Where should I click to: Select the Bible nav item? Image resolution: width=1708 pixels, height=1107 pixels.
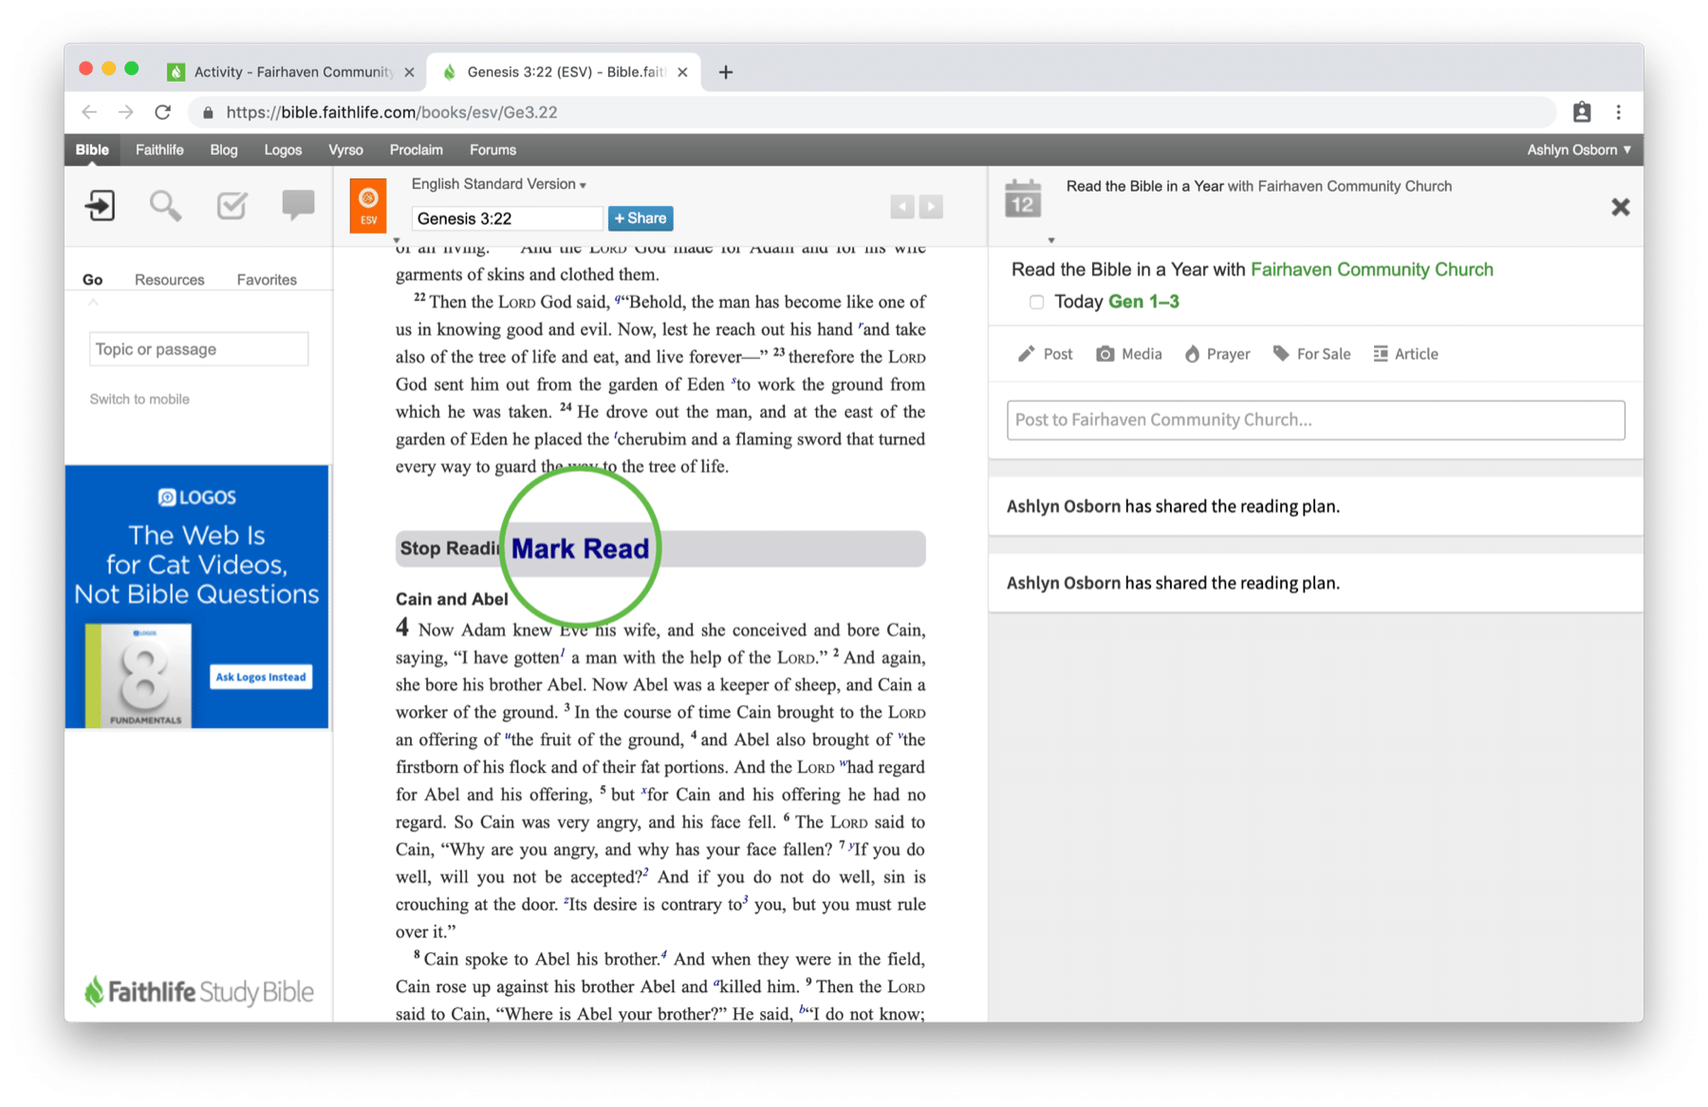tap(92, 150)
